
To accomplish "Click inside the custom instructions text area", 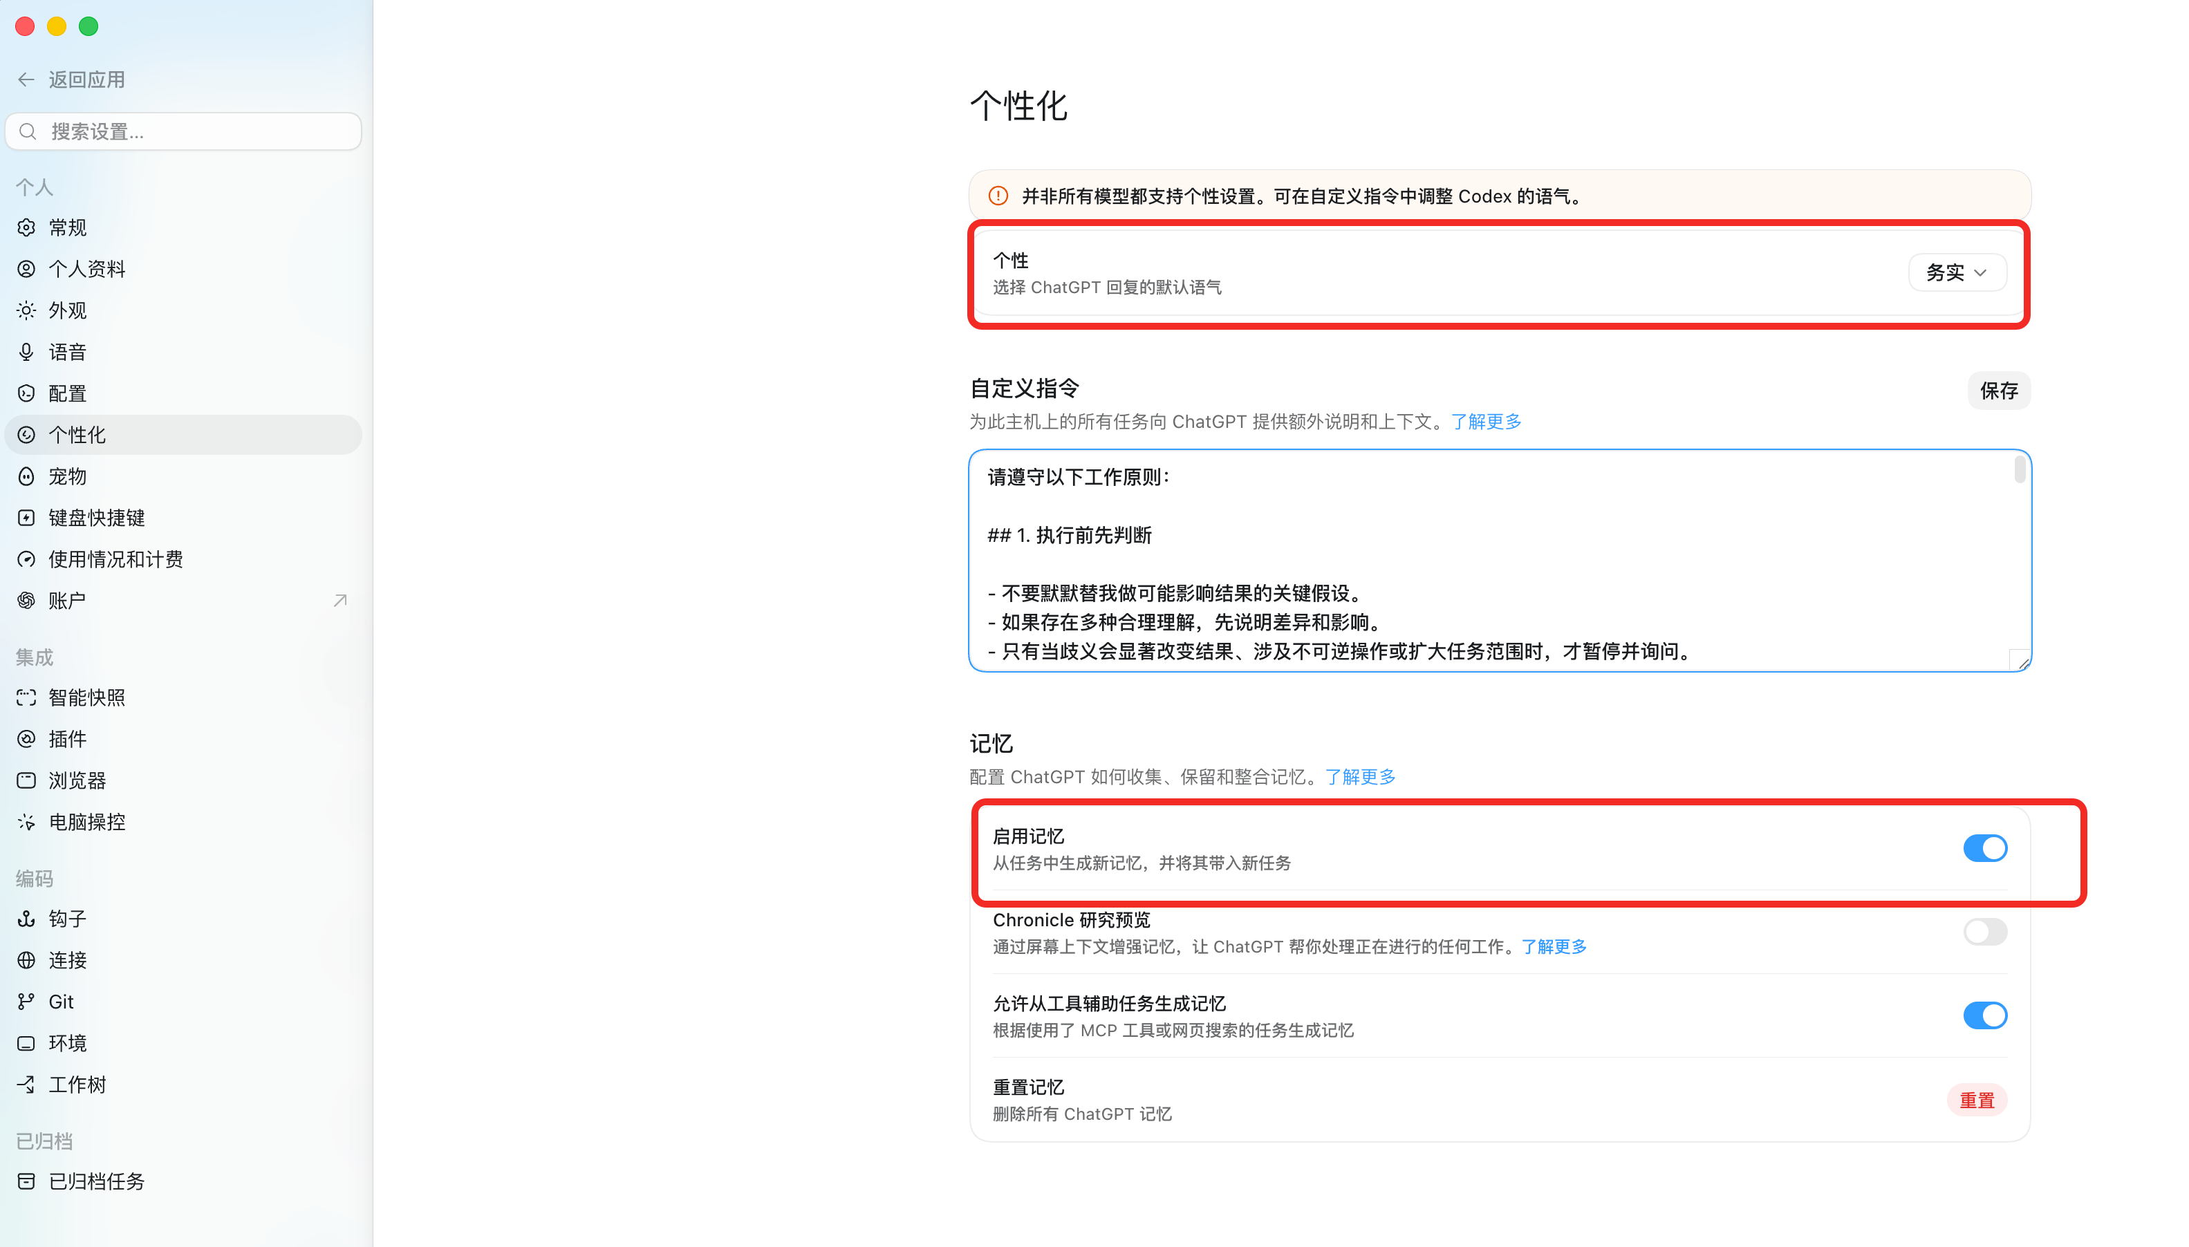I will [x=1499, y=561].
